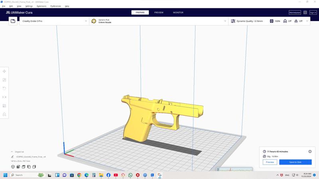Open Per Model Settings tool
The image size is (319, 179).
click(x=4, y=106)
